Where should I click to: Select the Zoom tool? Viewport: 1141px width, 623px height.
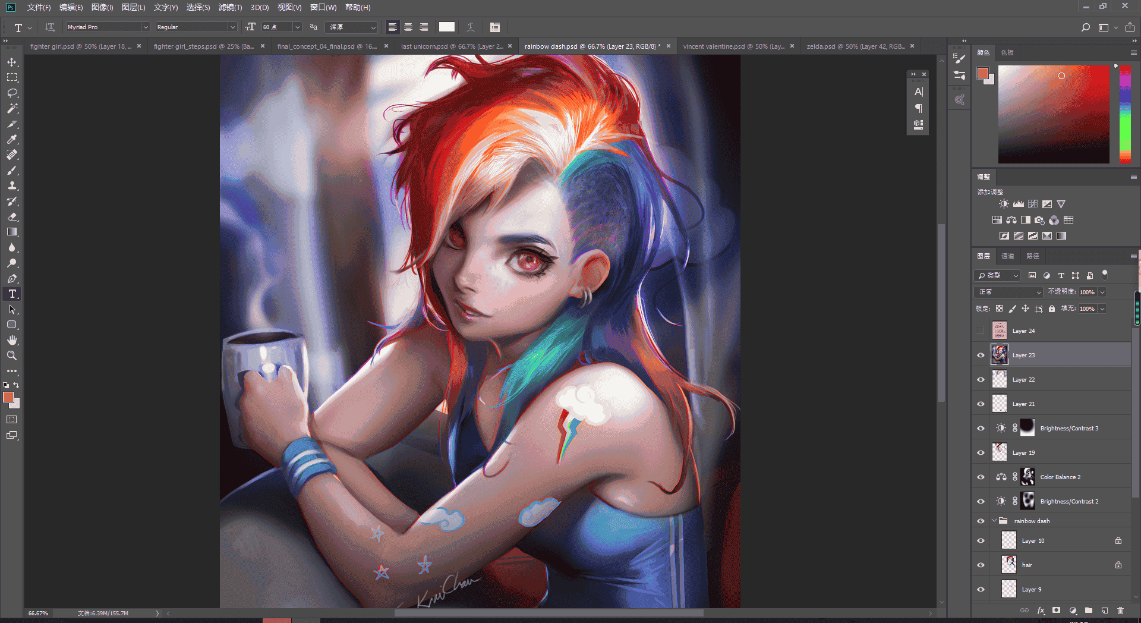(12, 355)
